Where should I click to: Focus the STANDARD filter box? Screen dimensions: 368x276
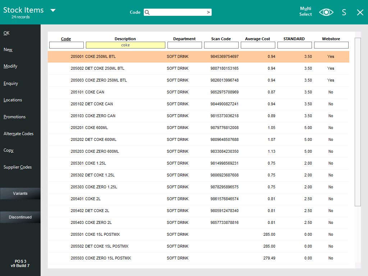[x=295, y=45]
